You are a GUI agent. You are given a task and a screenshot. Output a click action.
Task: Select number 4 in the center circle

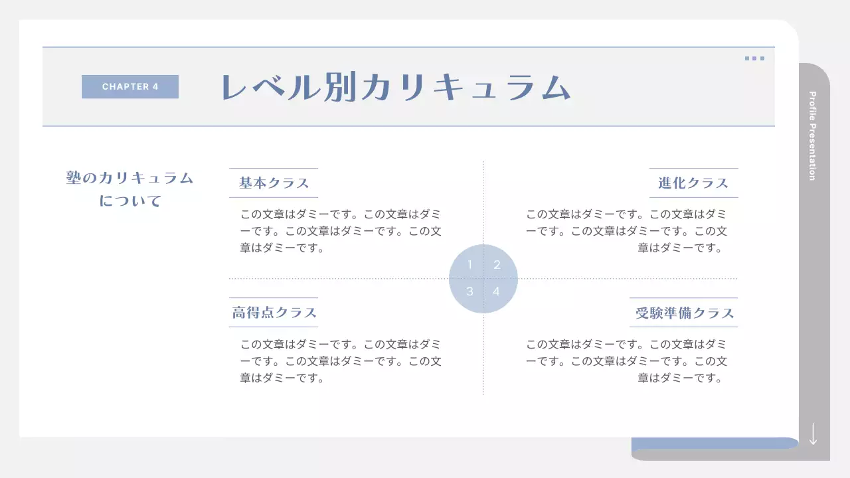pos(497,291)
